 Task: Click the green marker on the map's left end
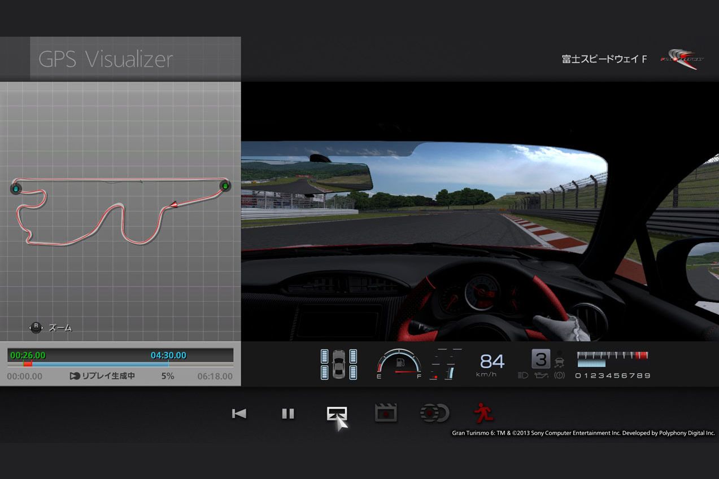pyautogui.click(x=16, y=188)
